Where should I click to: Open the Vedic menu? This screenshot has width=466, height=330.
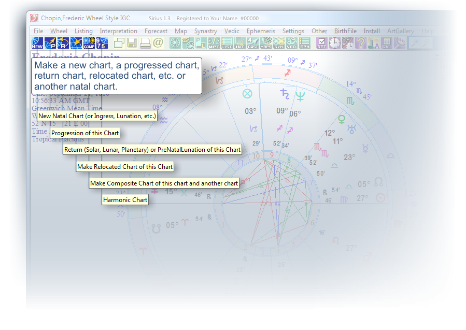(232, 31)
